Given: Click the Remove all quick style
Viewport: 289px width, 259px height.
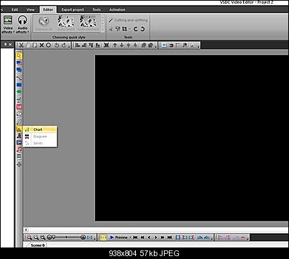Looking at the screenshot, I should click(44, 24).
